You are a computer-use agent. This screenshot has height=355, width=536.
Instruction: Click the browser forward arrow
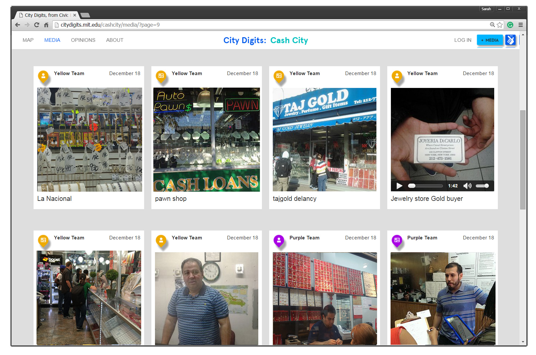27,25
